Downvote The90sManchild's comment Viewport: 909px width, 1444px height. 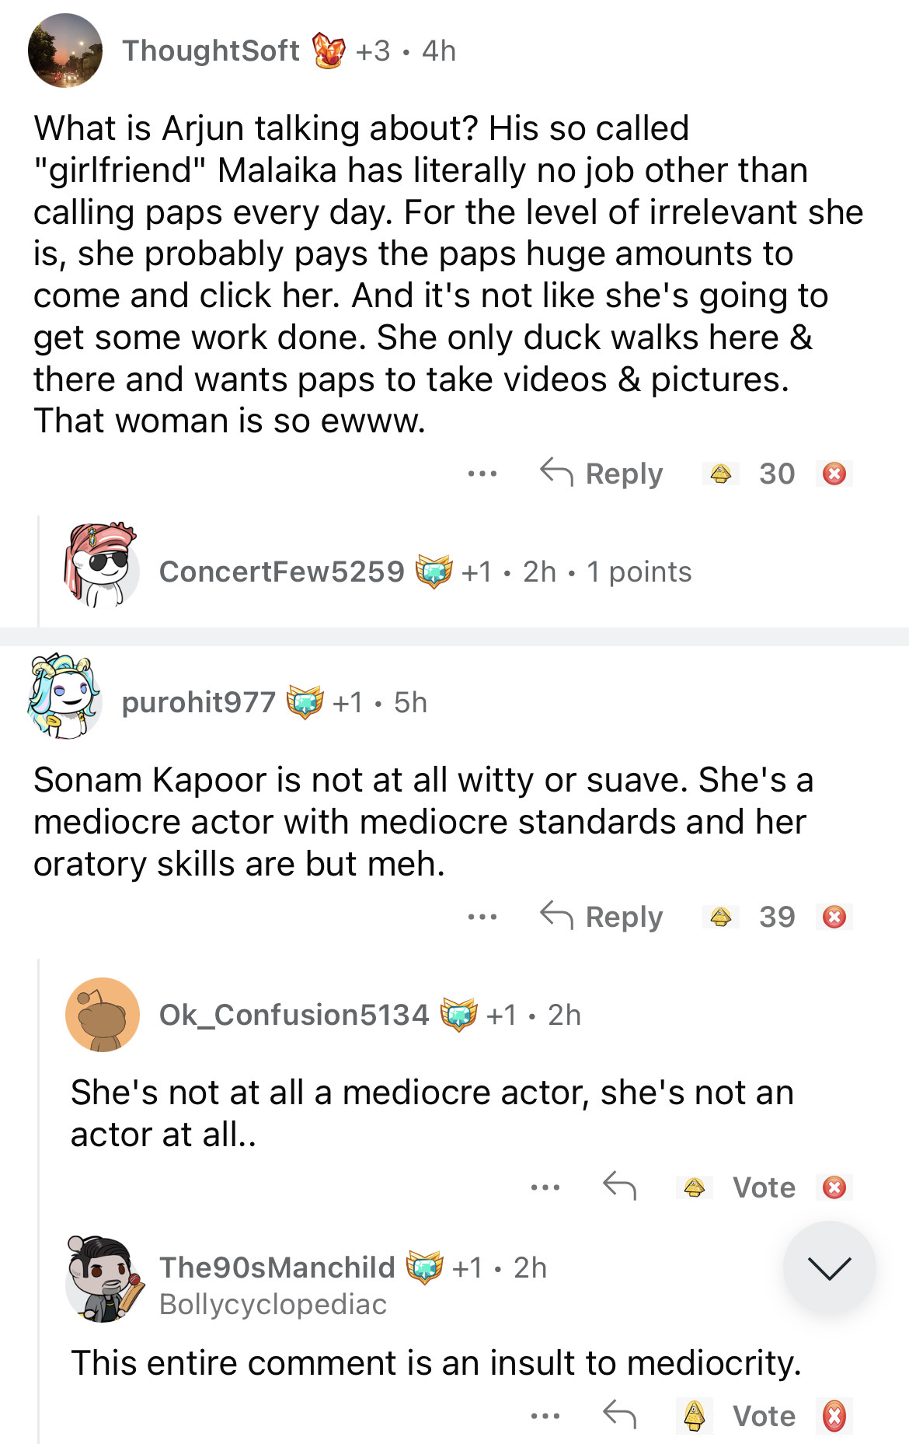click(x=834, y=1415)
